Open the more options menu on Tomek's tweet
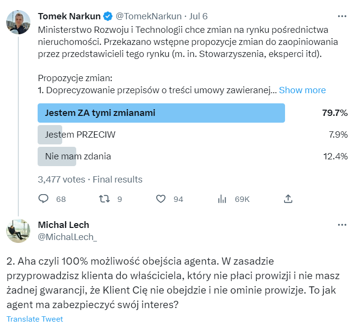The image size is (354, 325). [x=342, y=16]
